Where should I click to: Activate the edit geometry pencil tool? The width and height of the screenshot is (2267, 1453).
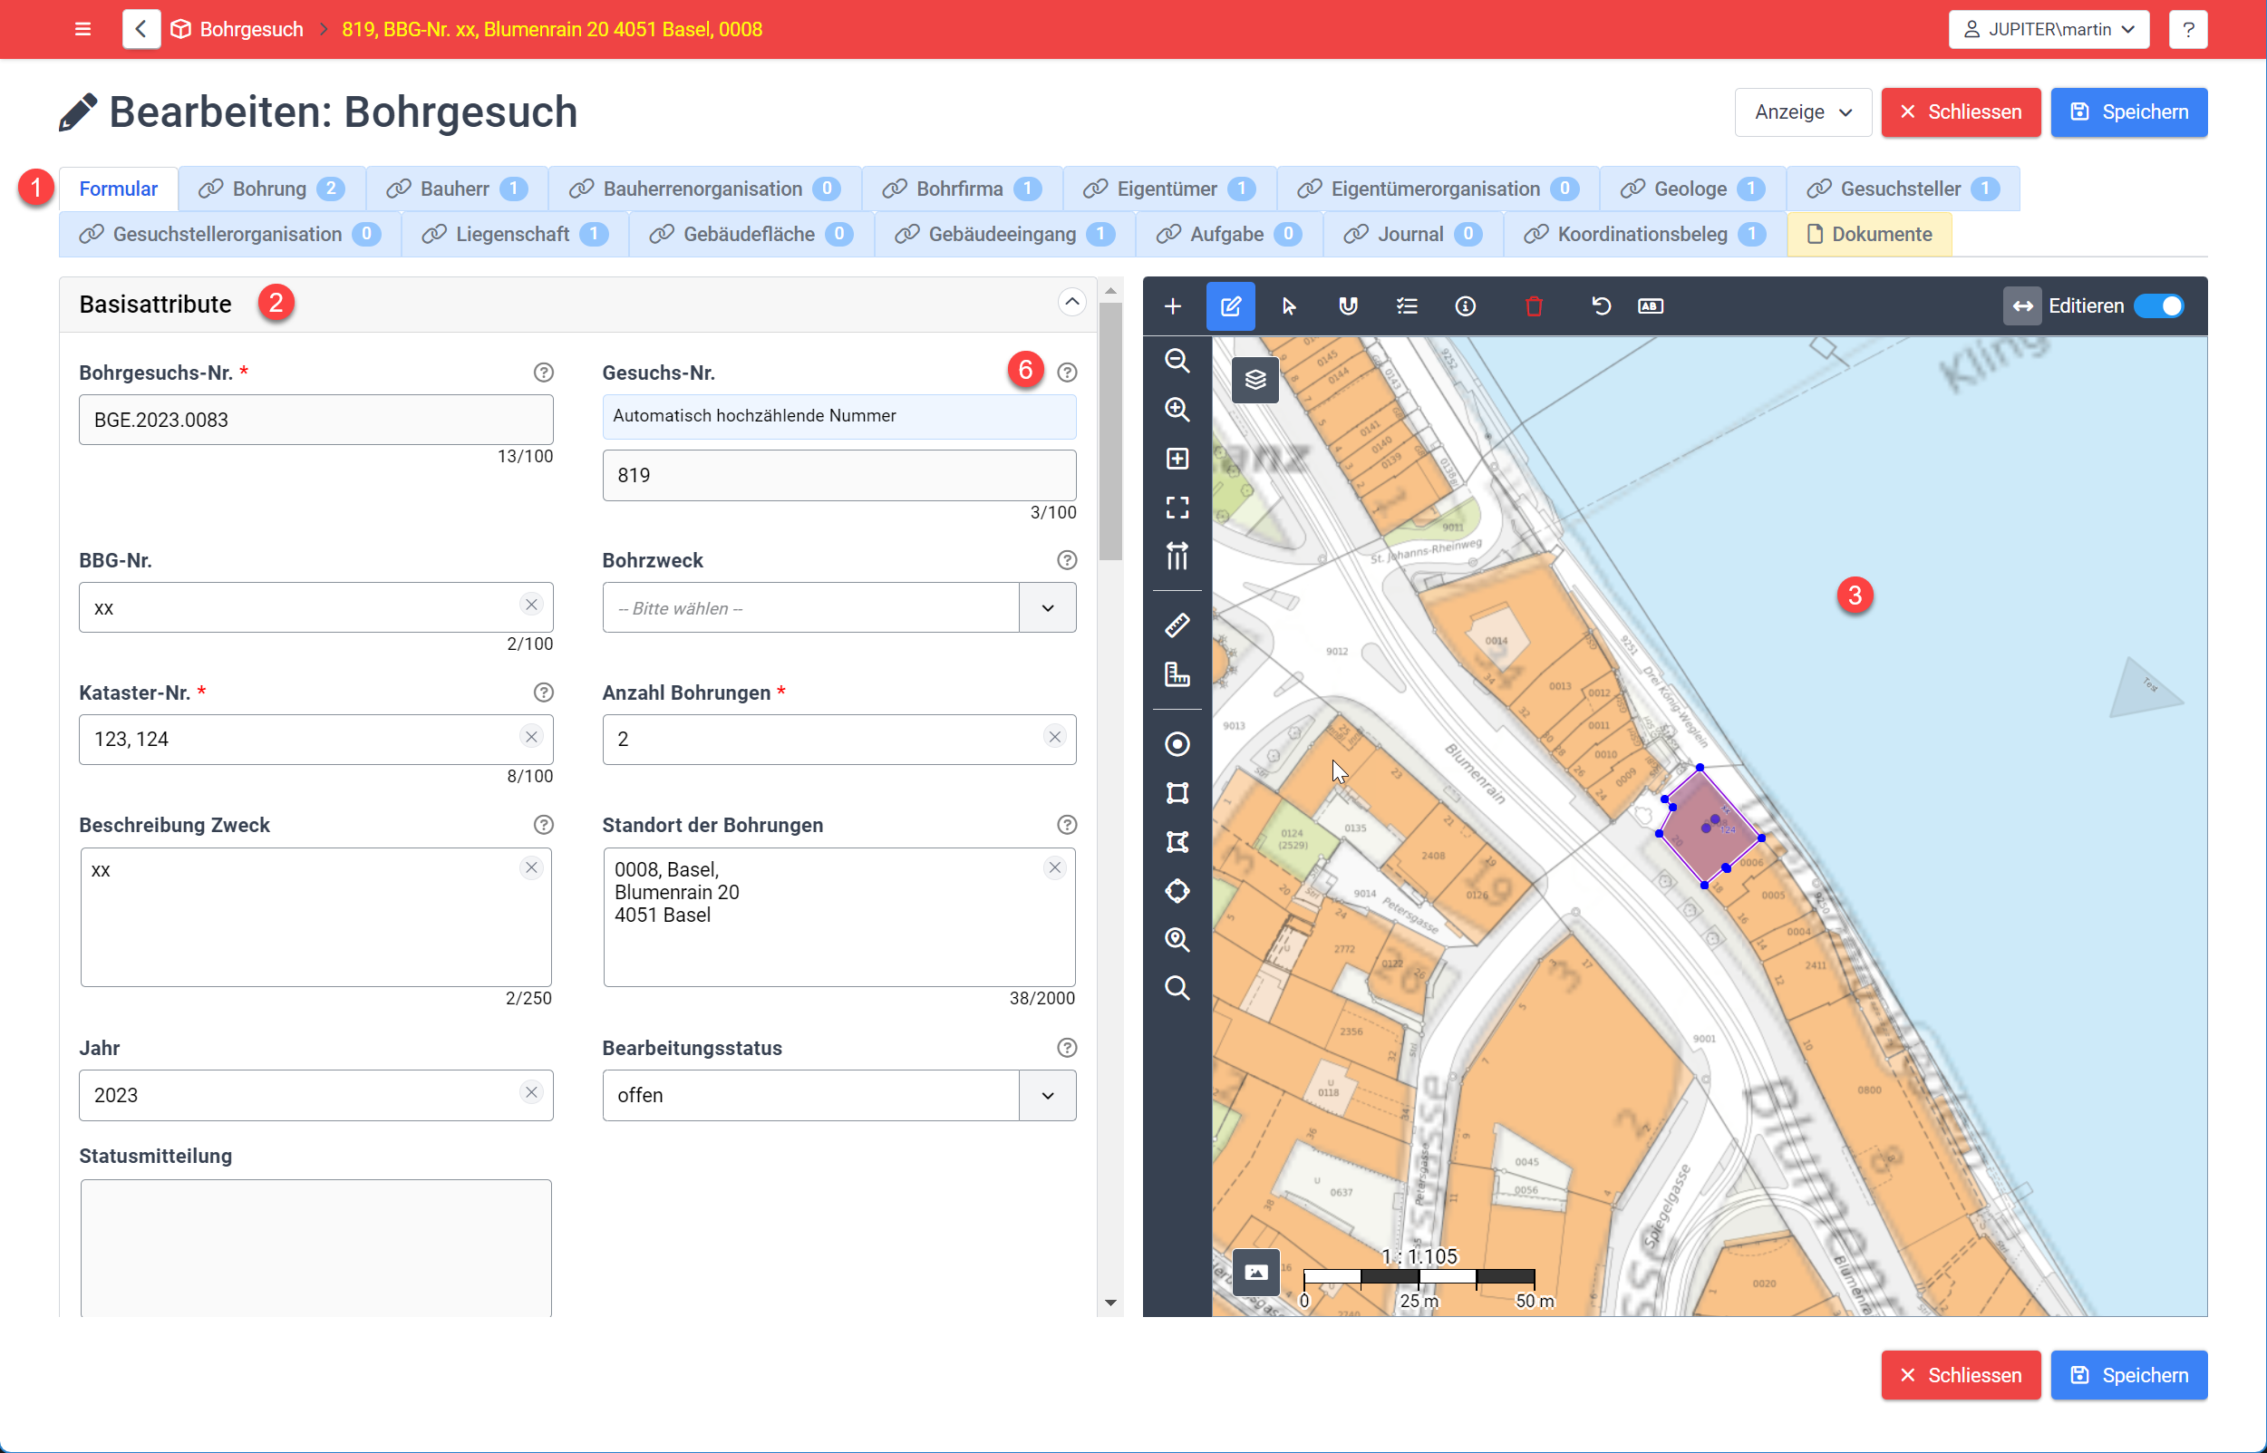click(x=1230, y=305)
